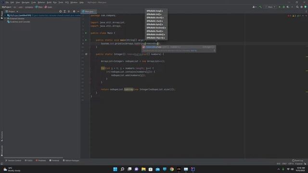Image resolution: width=308 pixels, height=173 pixels.
Task: Open Windows taskbar search
Action: 122,169
